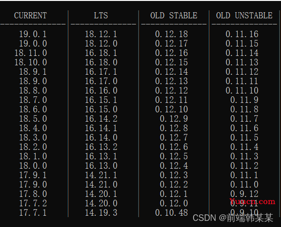Select LTS version 16.13.2
The height and width of the screenshot is (227, 281).
pos(101,147)
